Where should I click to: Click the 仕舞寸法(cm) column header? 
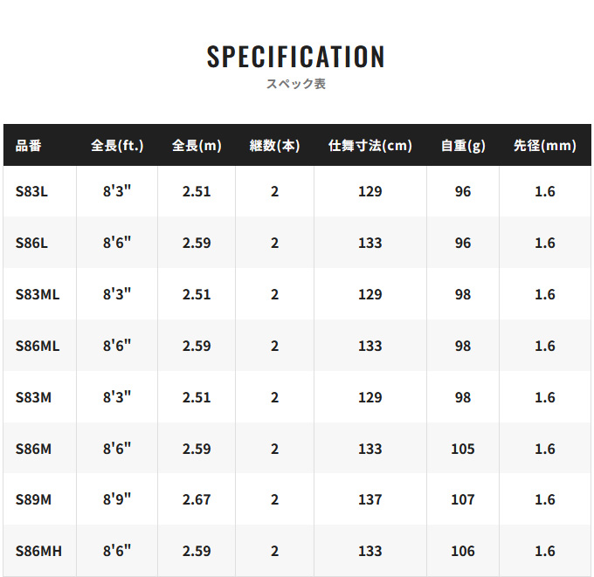[x=370, y=146]
